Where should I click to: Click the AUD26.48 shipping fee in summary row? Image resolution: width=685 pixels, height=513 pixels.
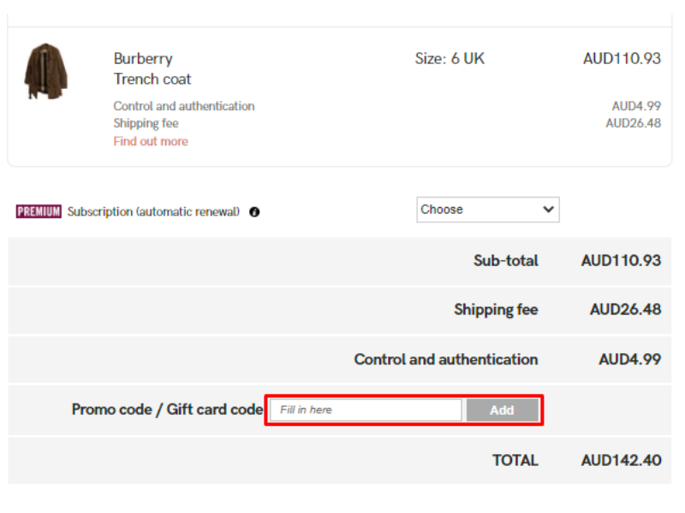625,310
